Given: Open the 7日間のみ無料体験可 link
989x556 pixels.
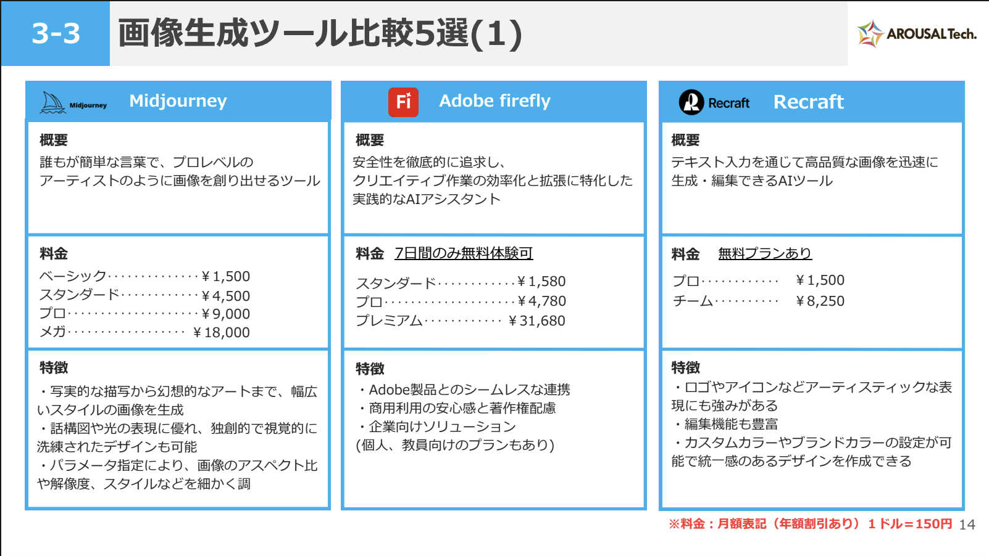Looking at the screenshot, I should click(464, 253).
